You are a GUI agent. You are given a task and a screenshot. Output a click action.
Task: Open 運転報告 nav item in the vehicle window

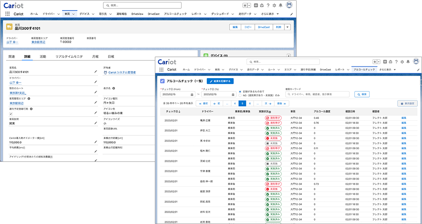[122, 14]
